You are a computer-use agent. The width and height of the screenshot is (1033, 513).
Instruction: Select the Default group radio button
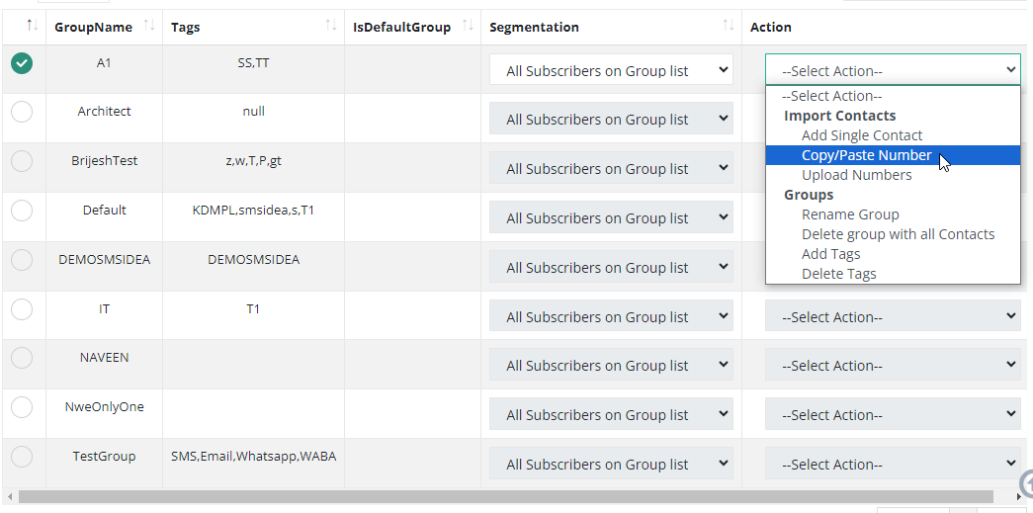tap(22, 211)
